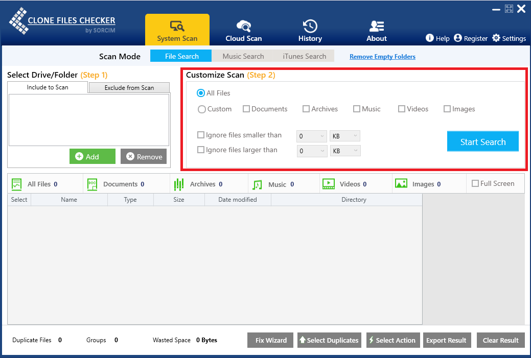Switch to the Music Search mode tab
Image resolution: width=531 pixels, height=358 pixels.
pos(243,56)
